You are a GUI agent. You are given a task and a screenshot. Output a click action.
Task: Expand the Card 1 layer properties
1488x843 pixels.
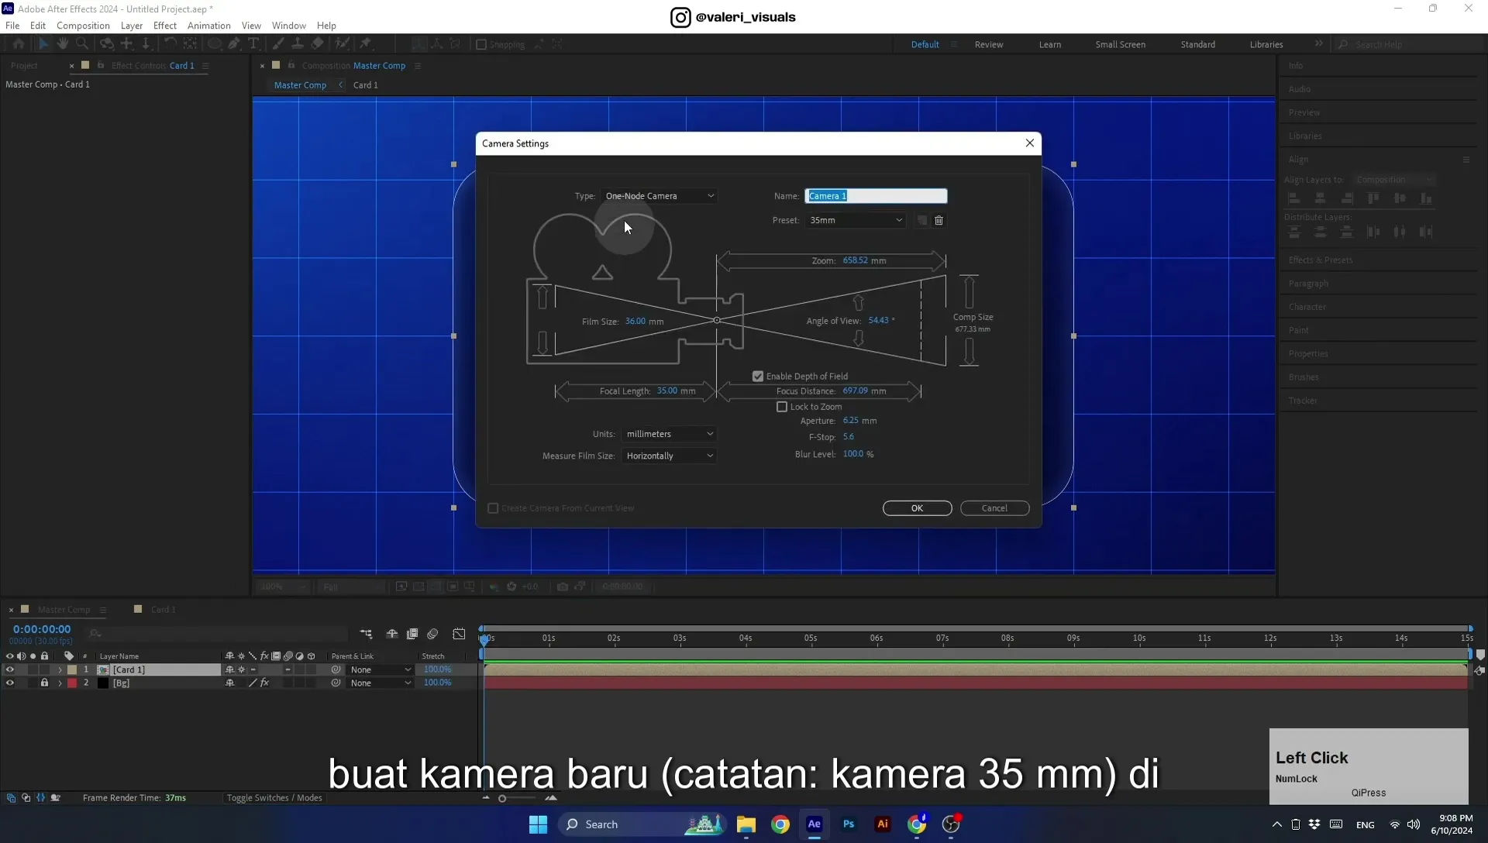60,669
